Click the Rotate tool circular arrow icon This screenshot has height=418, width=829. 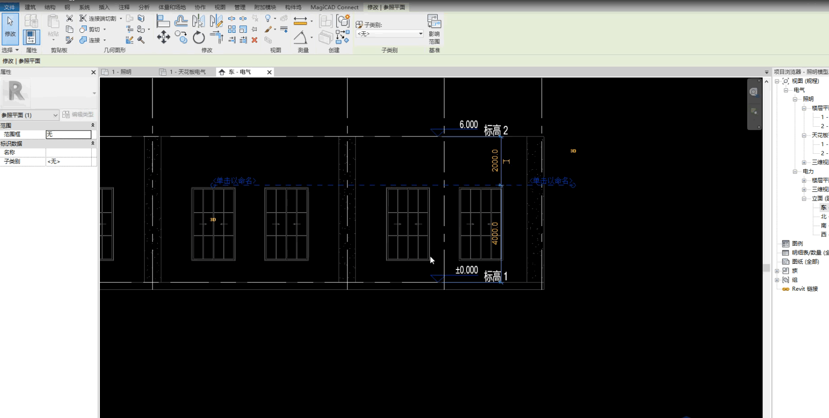199,37
